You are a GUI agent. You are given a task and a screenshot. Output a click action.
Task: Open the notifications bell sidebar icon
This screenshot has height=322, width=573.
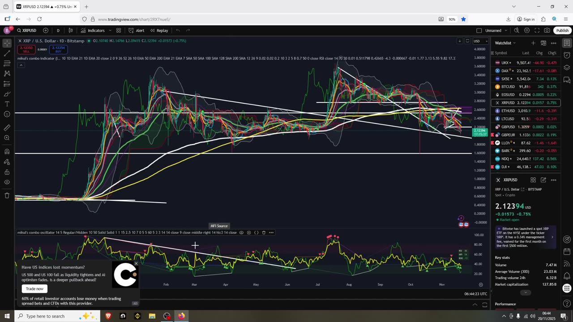567,276
